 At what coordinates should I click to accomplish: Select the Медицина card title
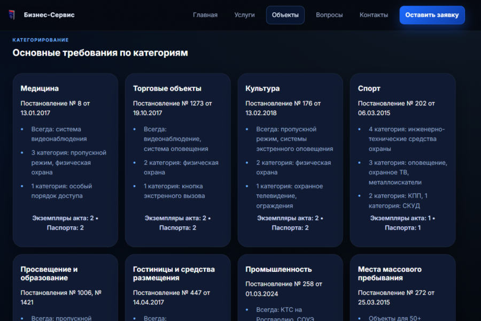pyautogui.click(x=40, y=88)
